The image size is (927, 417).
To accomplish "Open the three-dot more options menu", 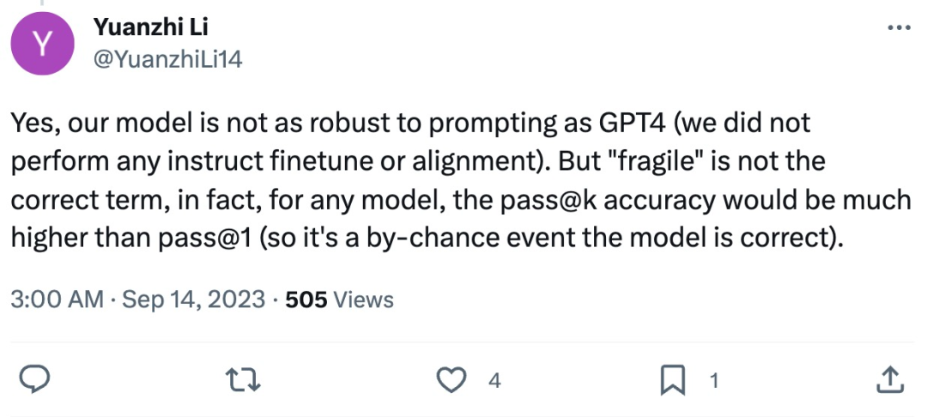I will pyautogui.click(x=898, y=28).
